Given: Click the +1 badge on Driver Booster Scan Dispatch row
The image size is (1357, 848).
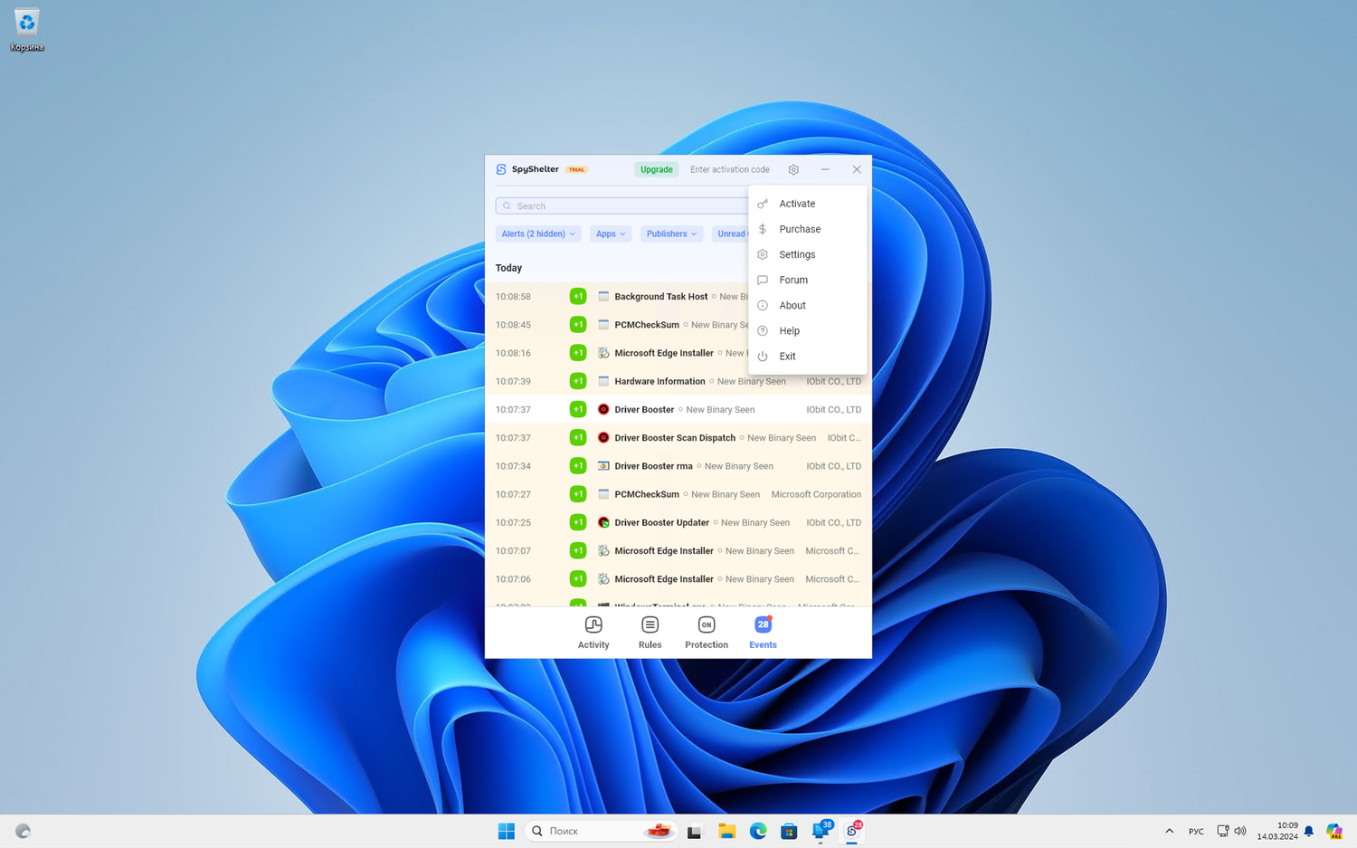Looking at the screenshot, I should (578, 437).
